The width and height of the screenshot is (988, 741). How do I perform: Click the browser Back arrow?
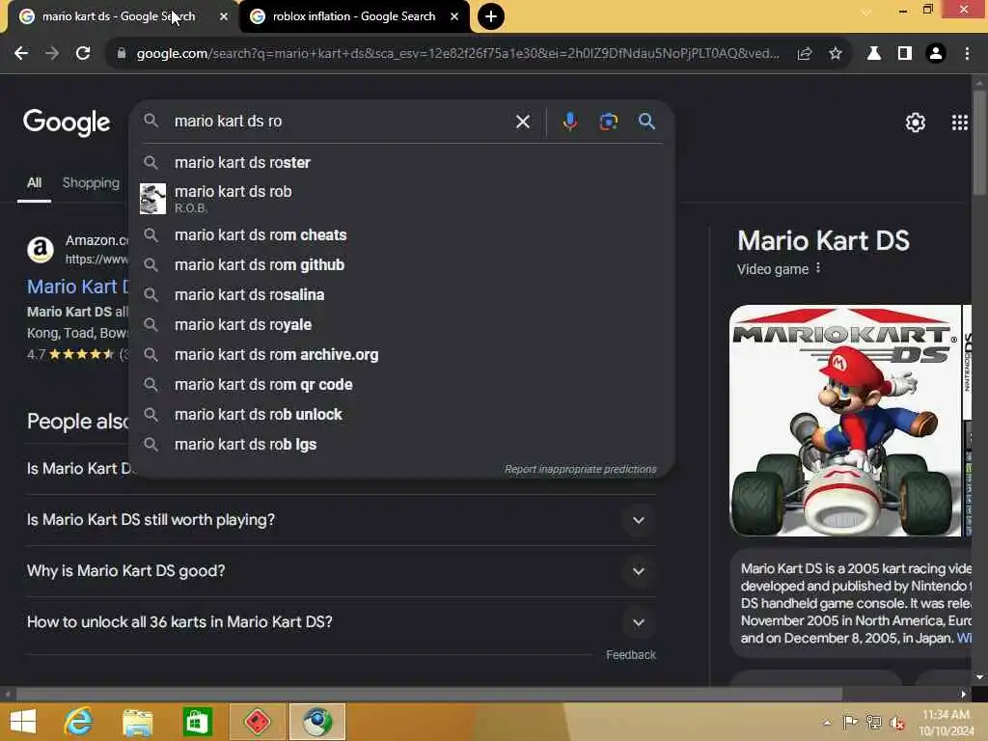tap(21, 54)
